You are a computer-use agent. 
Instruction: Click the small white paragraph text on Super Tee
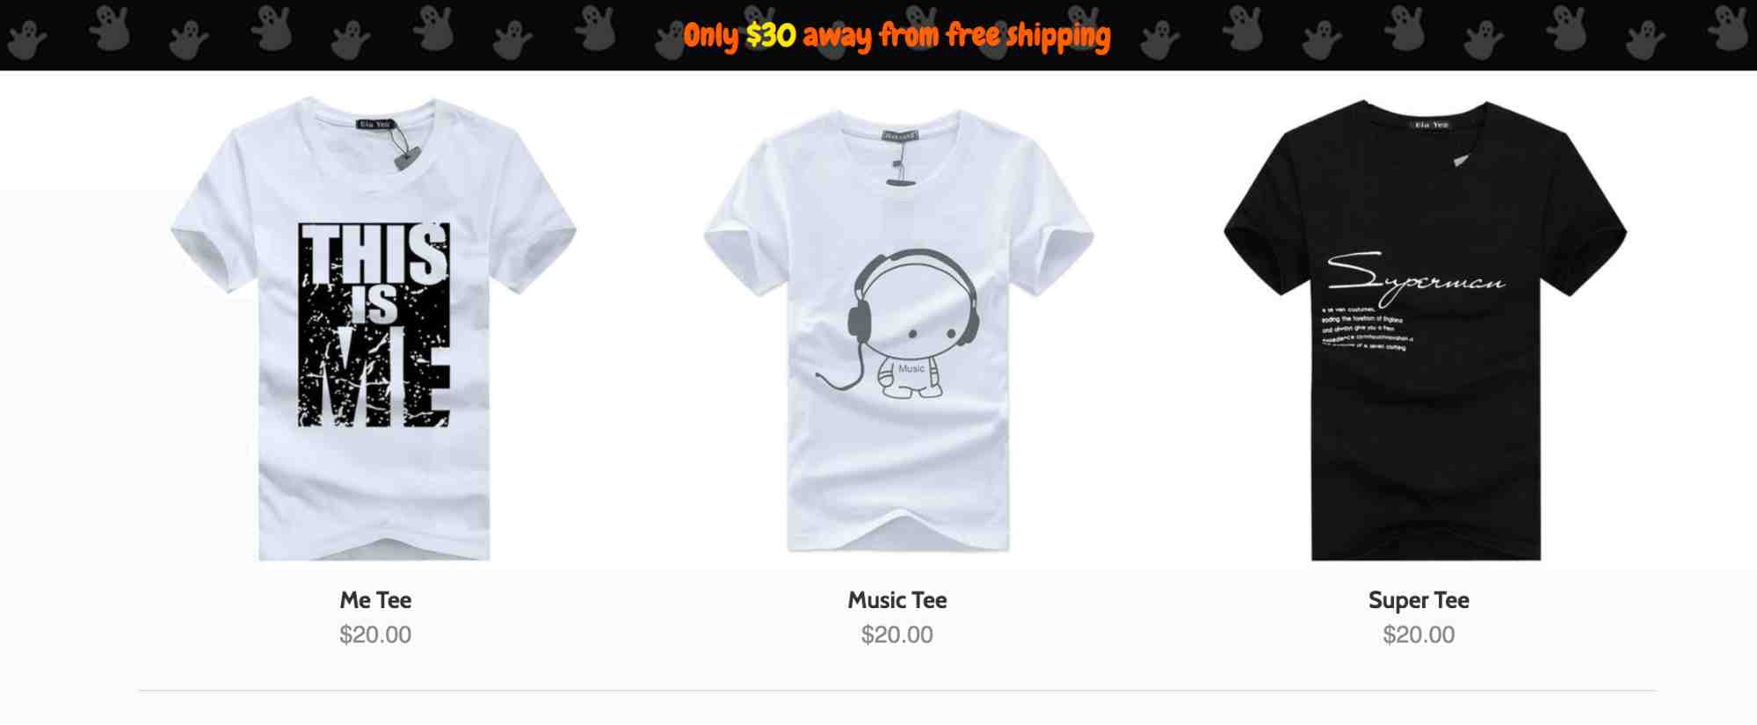click(x=1368, y=329)
